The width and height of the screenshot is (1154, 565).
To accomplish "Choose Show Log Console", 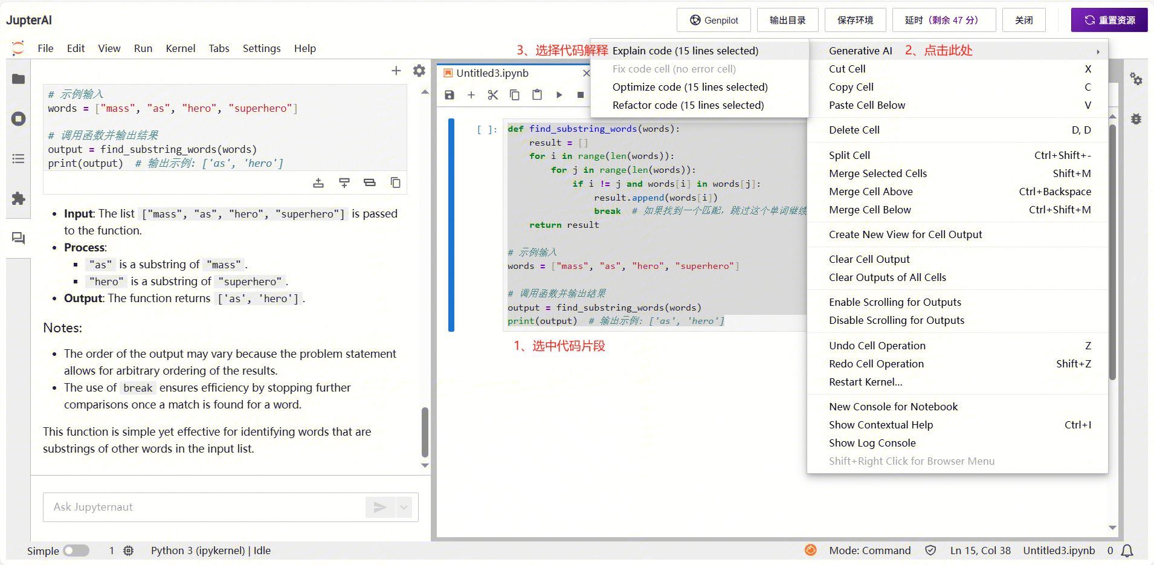I will coord(958,443).
